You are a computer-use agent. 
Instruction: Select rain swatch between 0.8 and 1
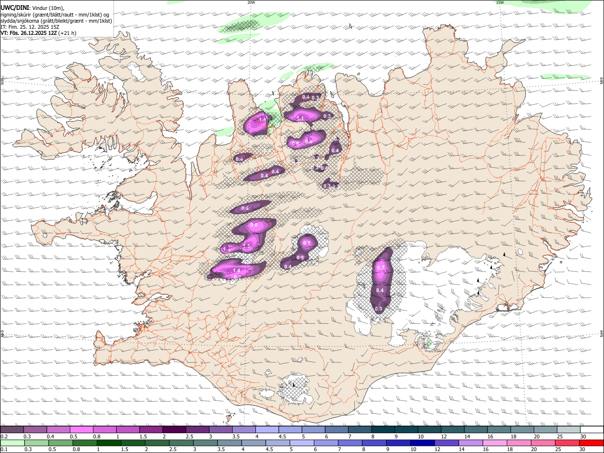click(85, 443)
